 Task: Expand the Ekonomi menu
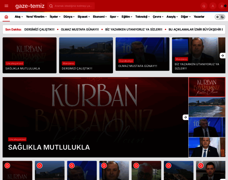coord(100,17)
